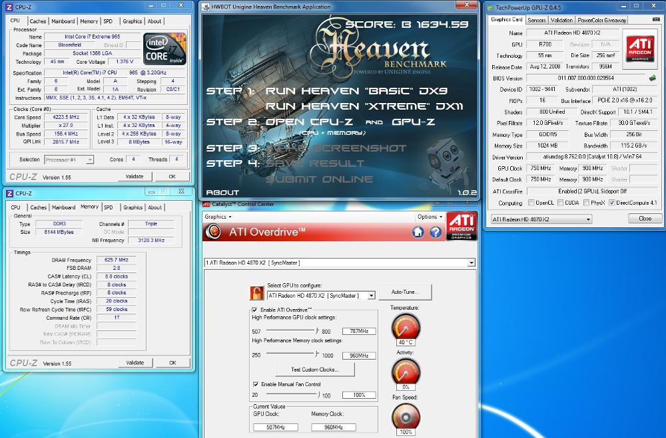
Task: Click ABOUT in the Heaven benchmark window
Action: coord(222,193)
